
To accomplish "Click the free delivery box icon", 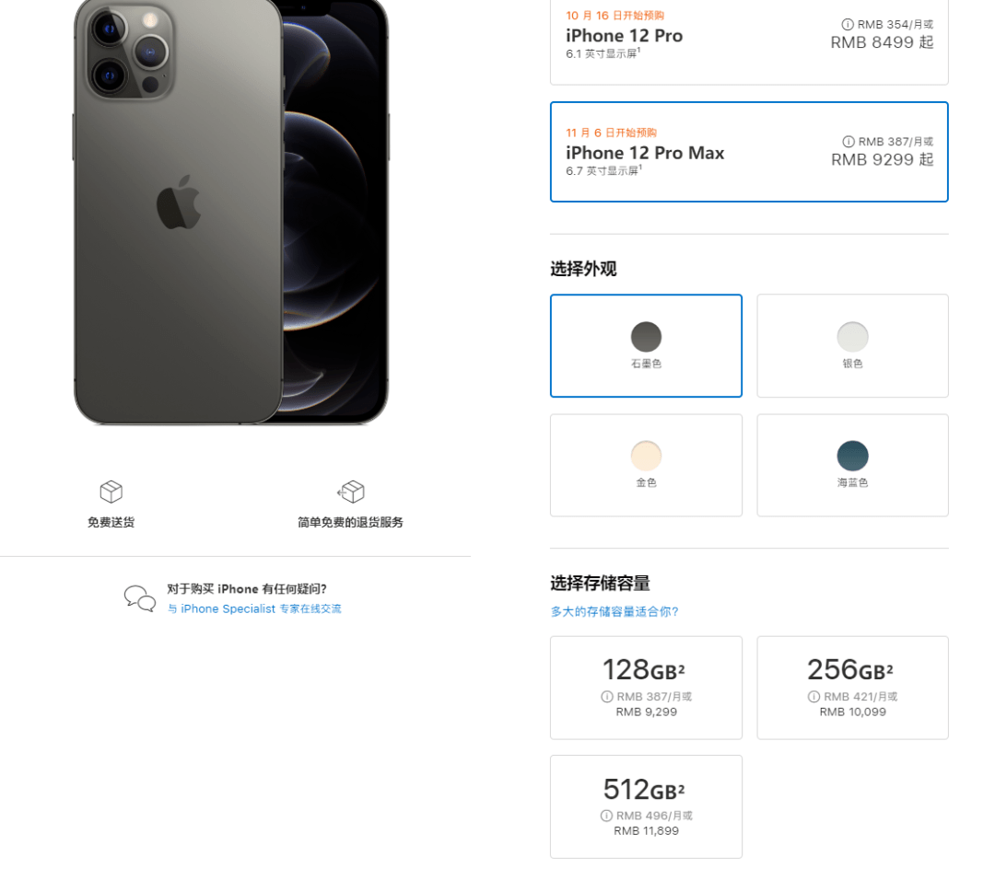I will [111, 492].
